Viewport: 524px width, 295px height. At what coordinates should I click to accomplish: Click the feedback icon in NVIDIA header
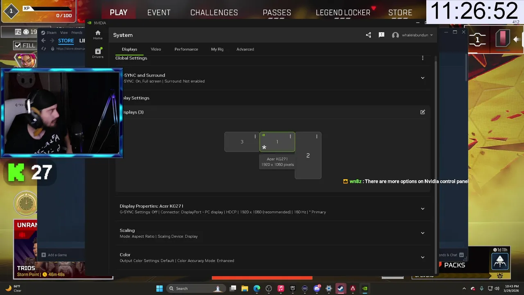pos(382,35)
